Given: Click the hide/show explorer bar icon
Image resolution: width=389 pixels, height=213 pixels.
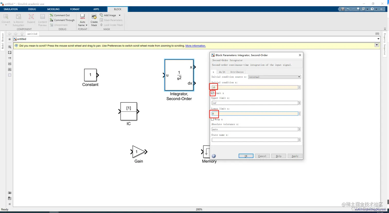Looking at the screenshot, I should [x=10, y=39].
